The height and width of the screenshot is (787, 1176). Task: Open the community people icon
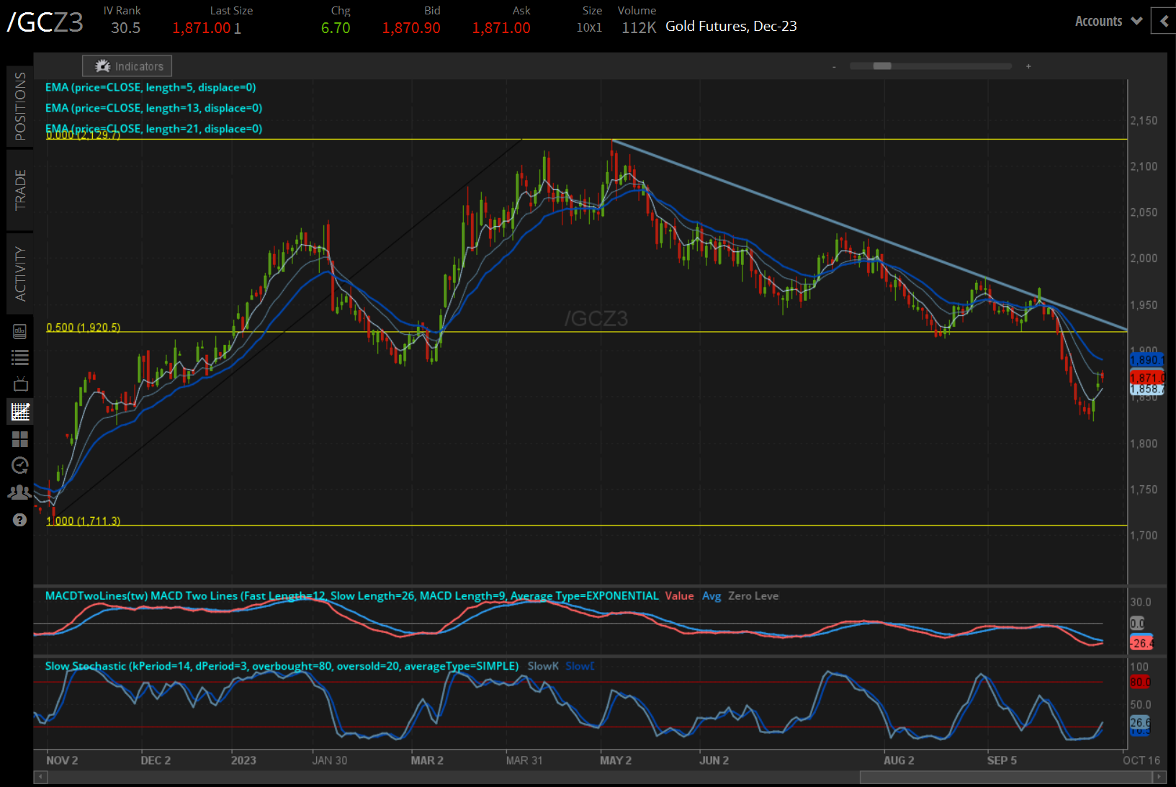coord(19,492)
